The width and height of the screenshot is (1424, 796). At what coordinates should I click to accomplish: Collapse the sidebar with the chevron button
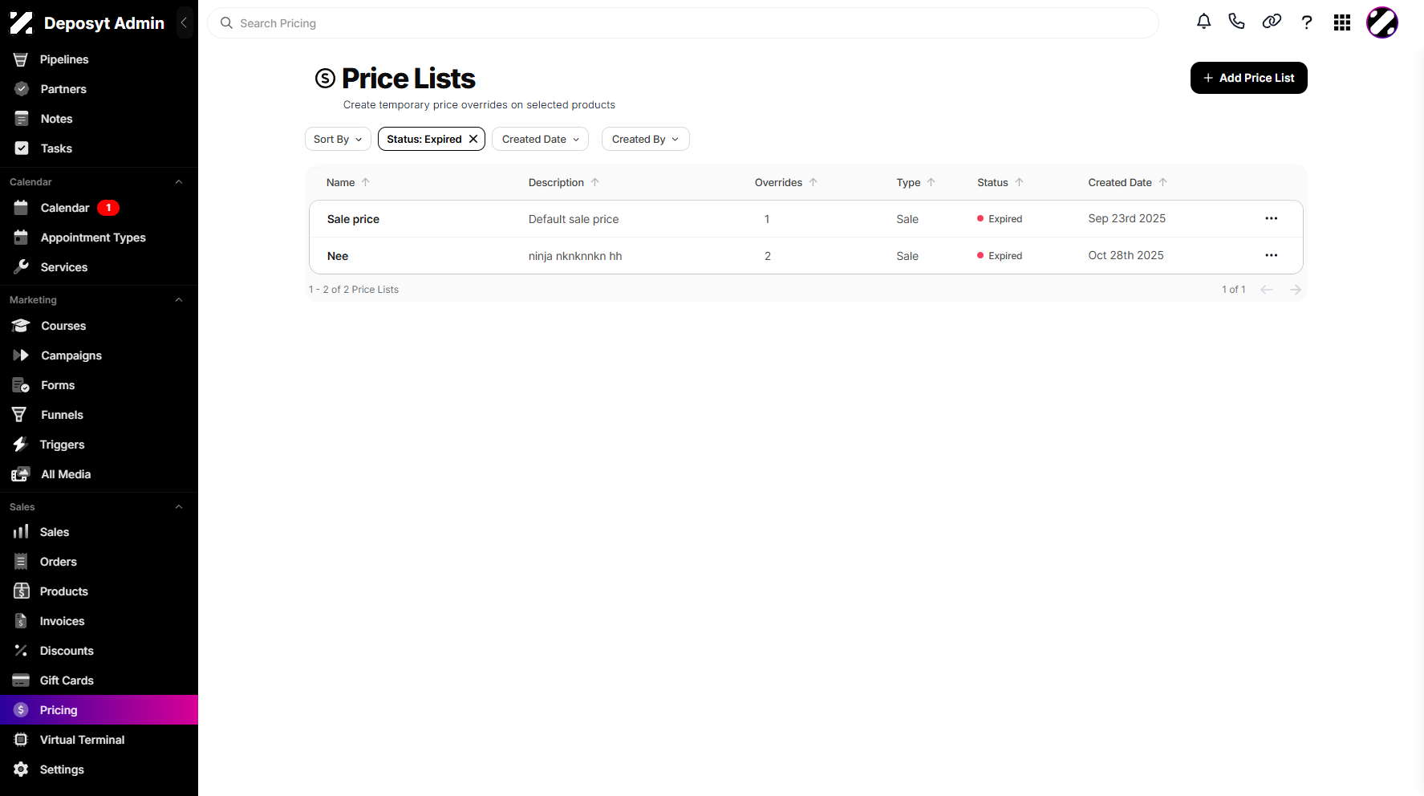click(x=184, y=23)
